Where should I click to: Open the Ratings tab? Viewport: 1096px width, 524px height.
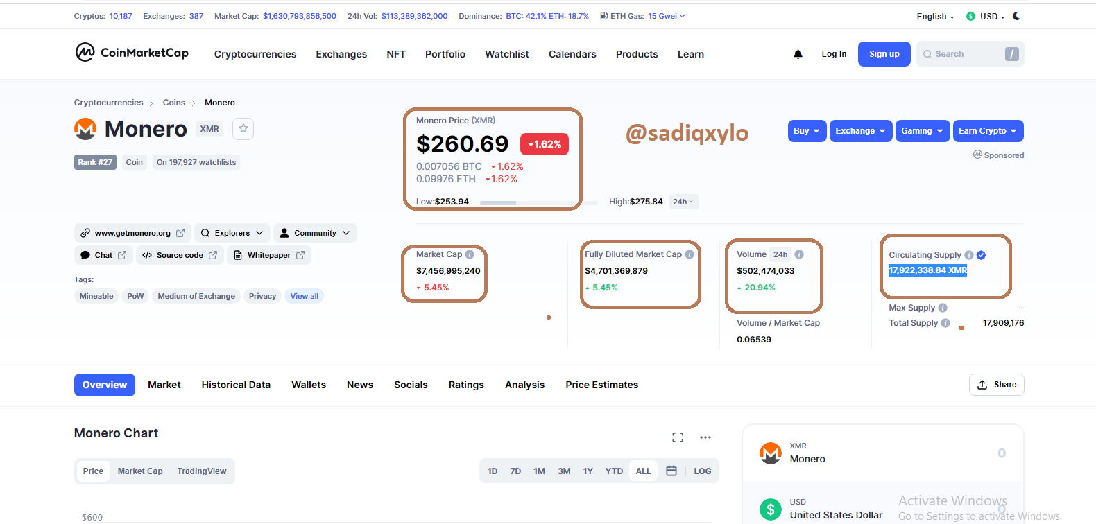[466, 385]
